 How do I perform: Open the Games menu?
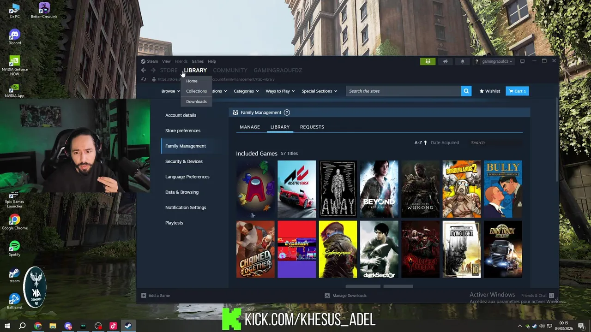198,61
